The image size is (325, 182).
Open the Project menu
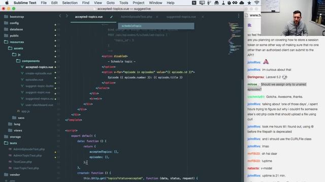tap(139, 3)
